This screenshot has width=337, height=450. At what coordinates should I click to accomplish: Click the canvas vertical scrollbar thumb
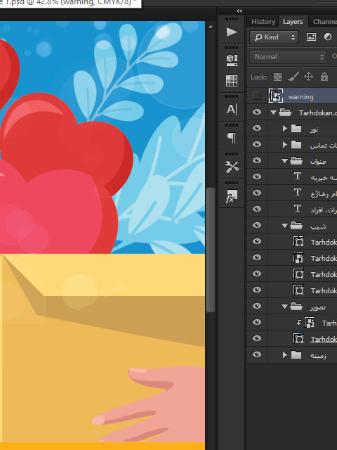(211, 250)
